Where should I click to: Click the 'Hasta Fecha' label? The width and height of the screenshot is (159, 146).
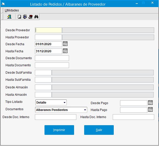[x=14, y=51]
